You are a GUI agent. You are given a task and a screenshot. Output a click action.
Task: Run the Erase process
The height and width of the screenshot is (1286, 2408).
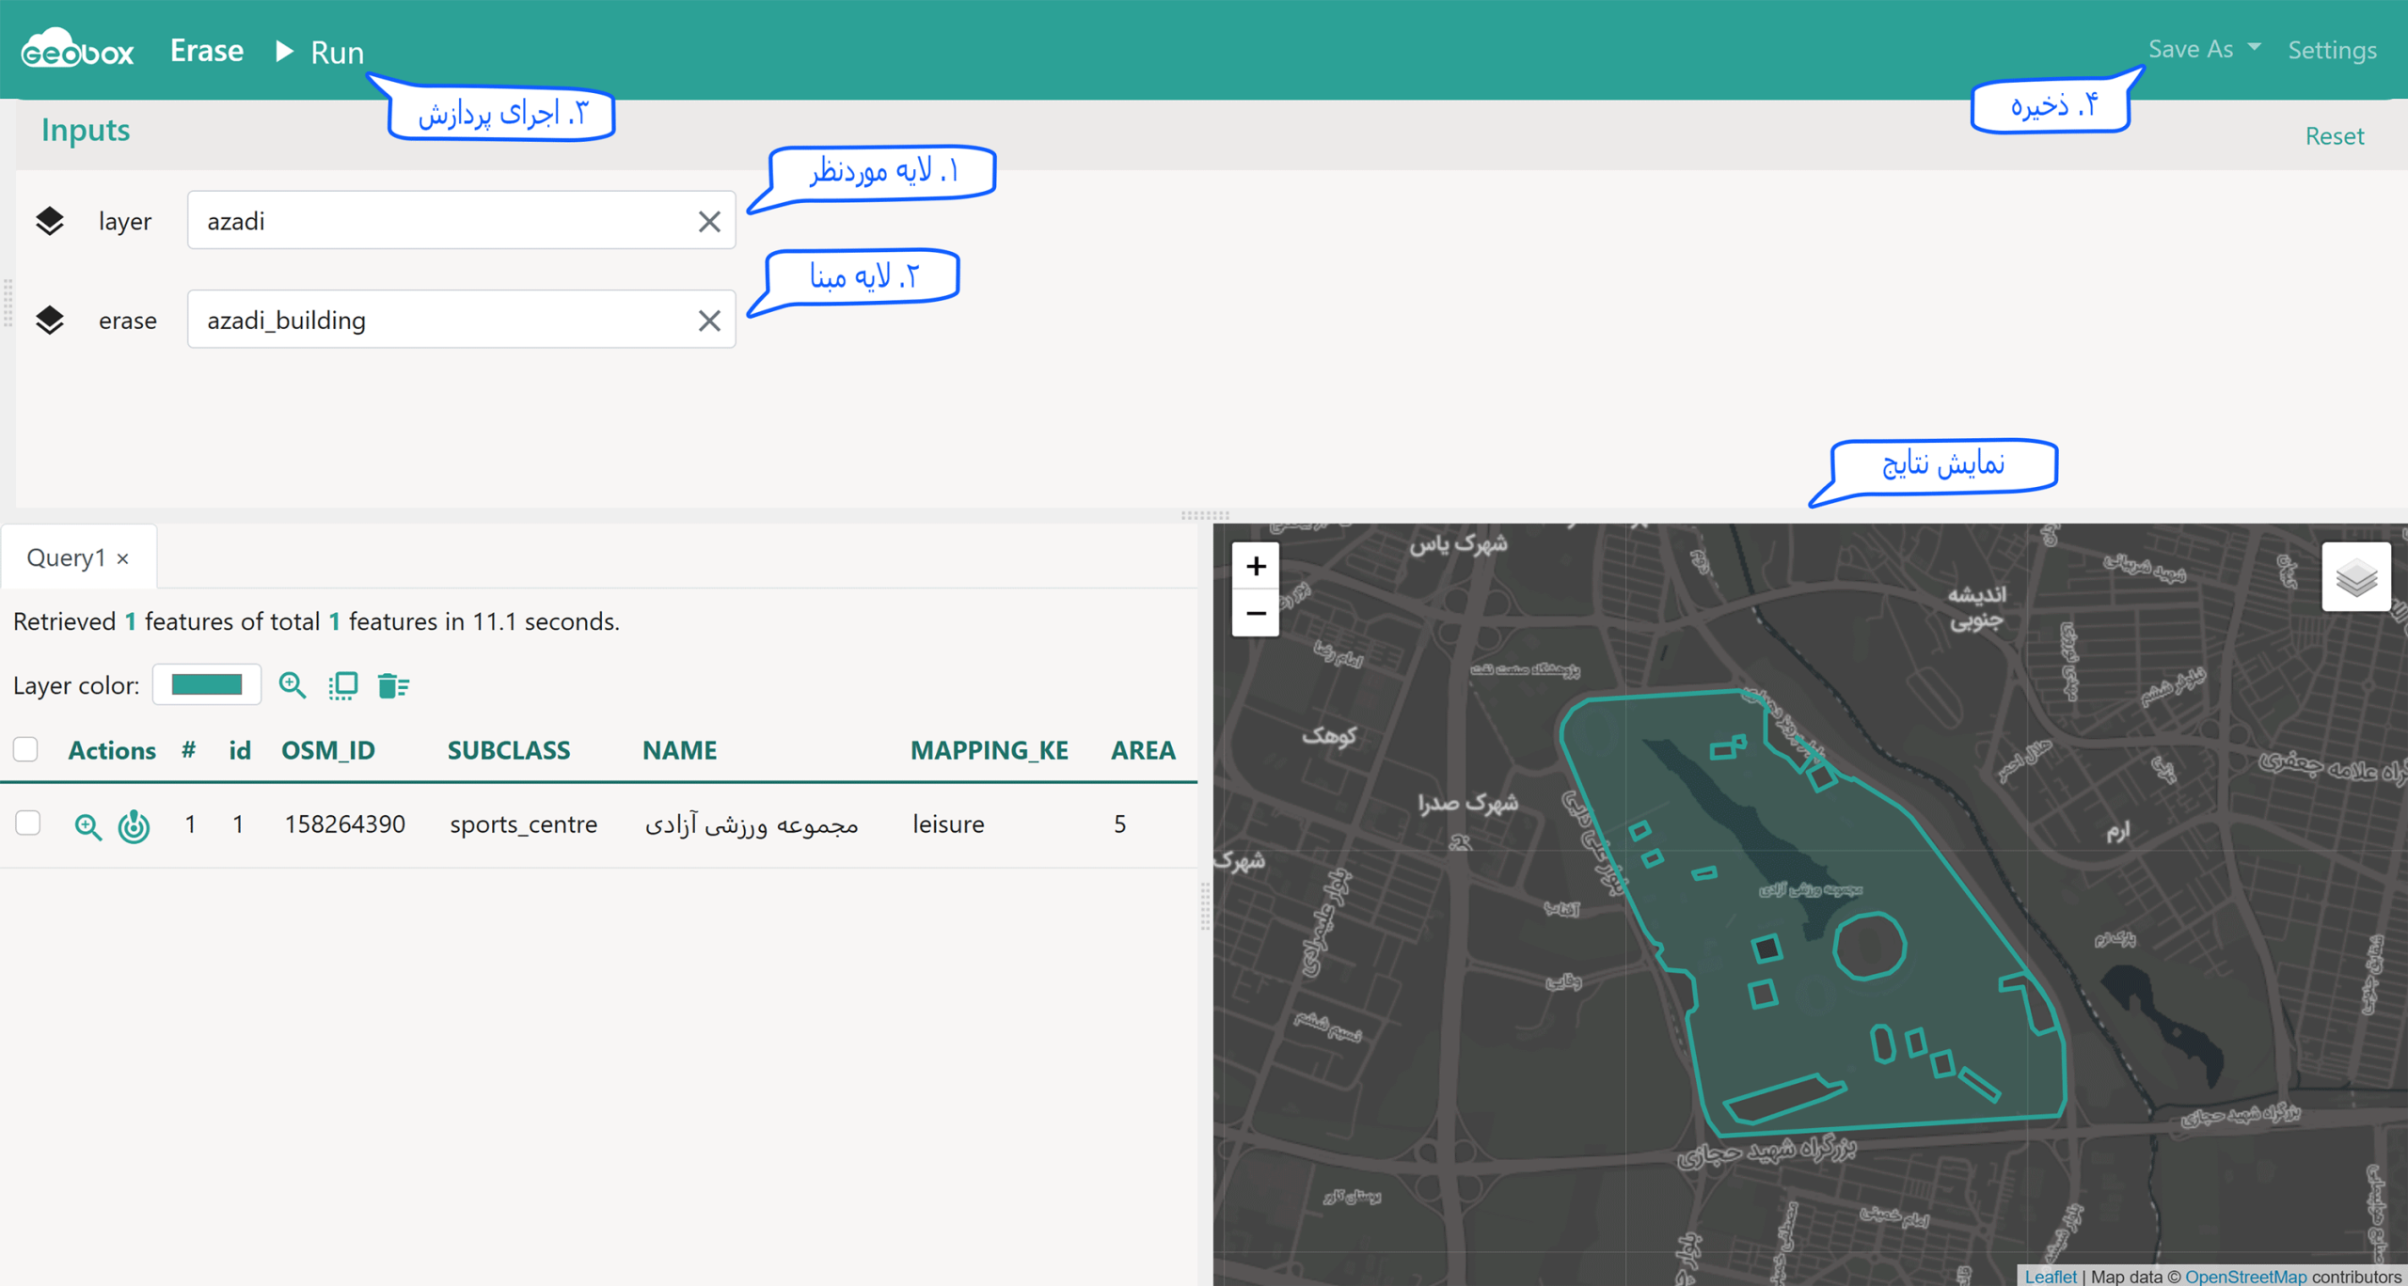(x=320, y=52)
